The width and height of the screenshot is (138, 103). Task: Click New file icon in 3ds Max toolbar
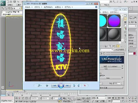pyautogui.click(x=8, y=2)
